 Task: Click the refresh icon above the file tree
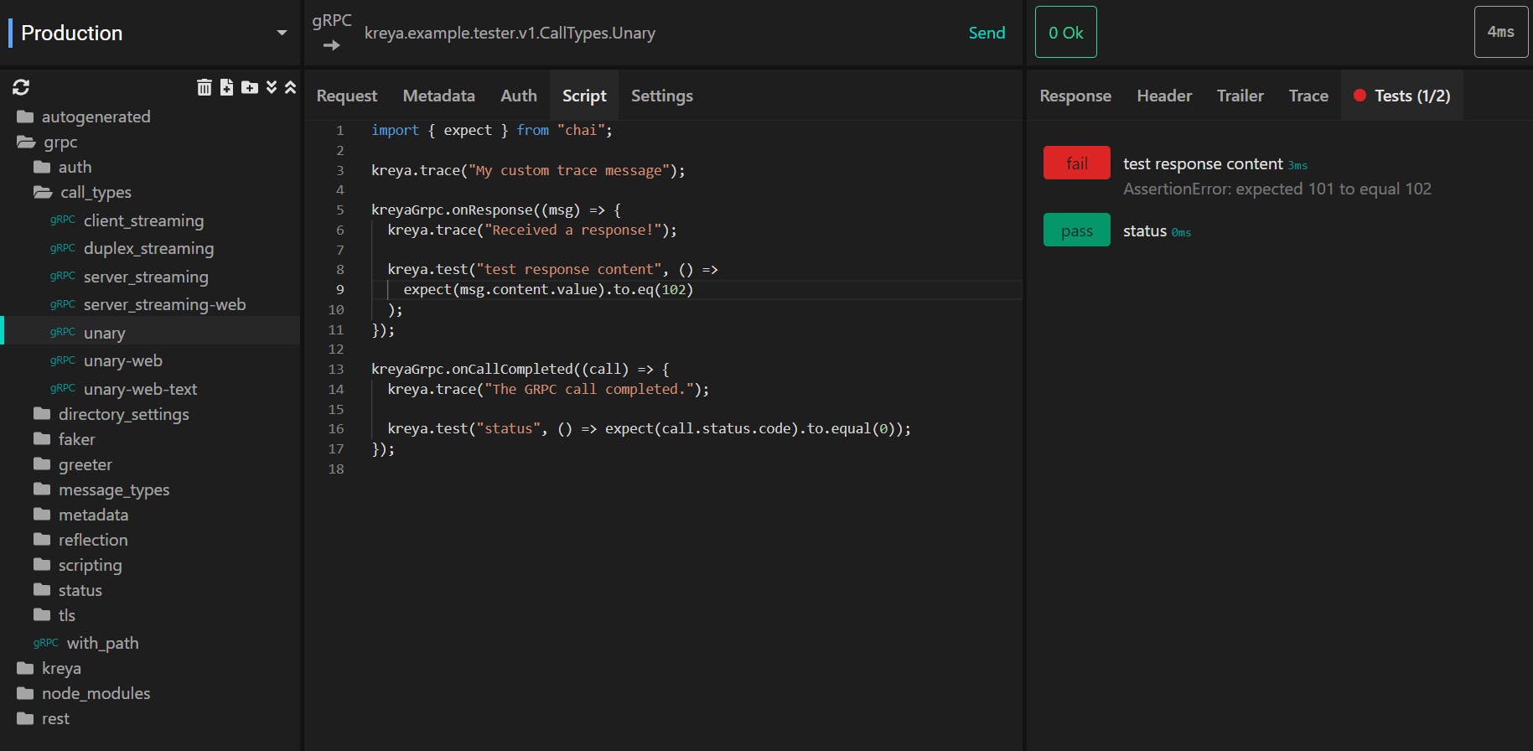21,87
